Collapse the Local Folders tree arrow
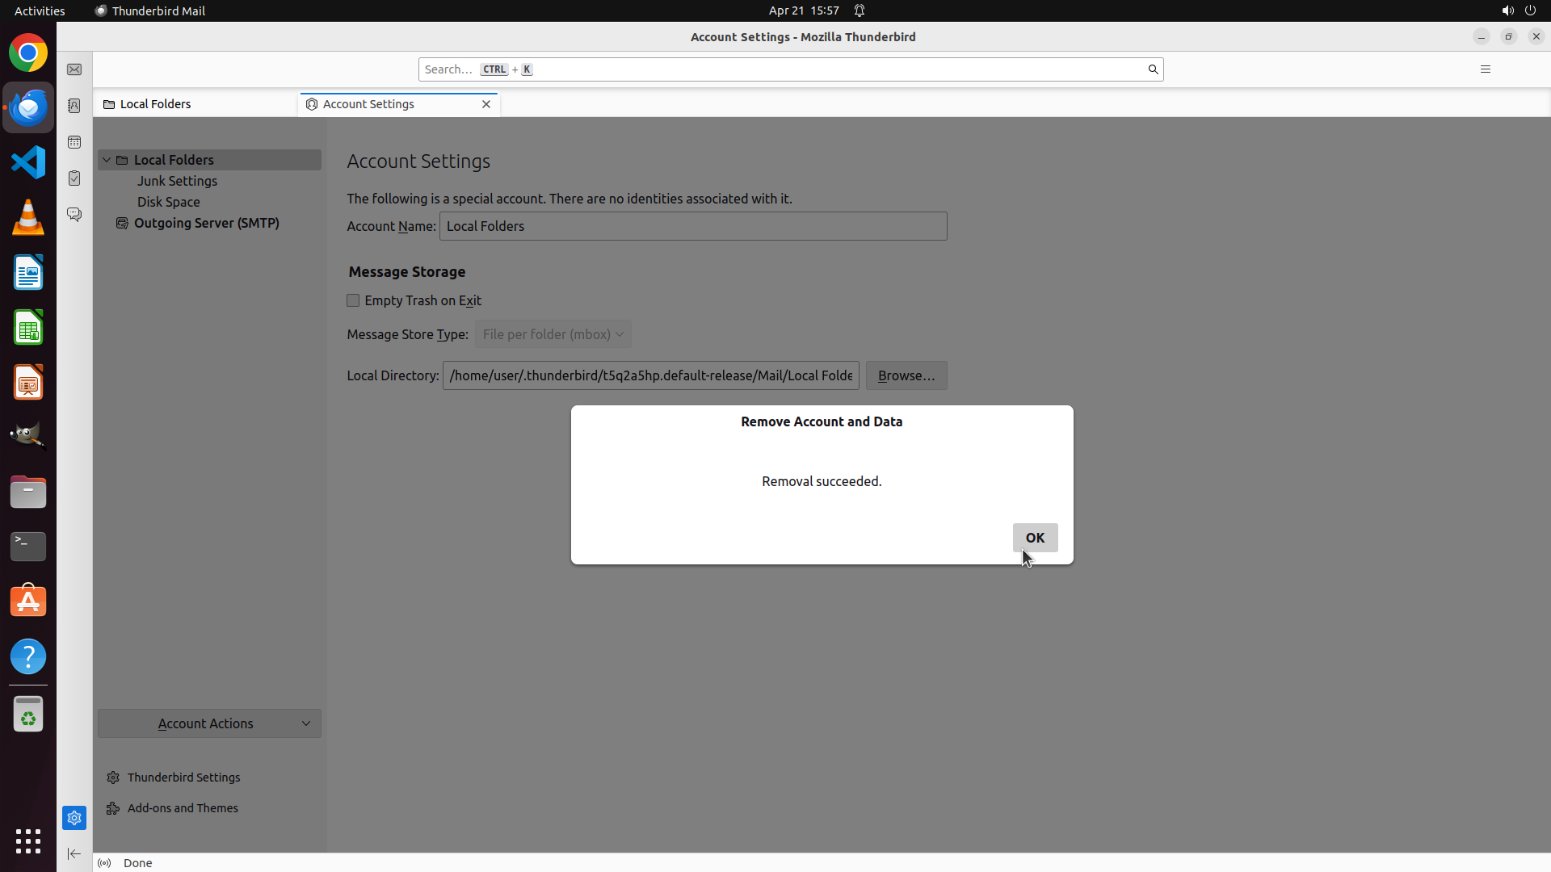1551x872 pixels. [107, 160]
